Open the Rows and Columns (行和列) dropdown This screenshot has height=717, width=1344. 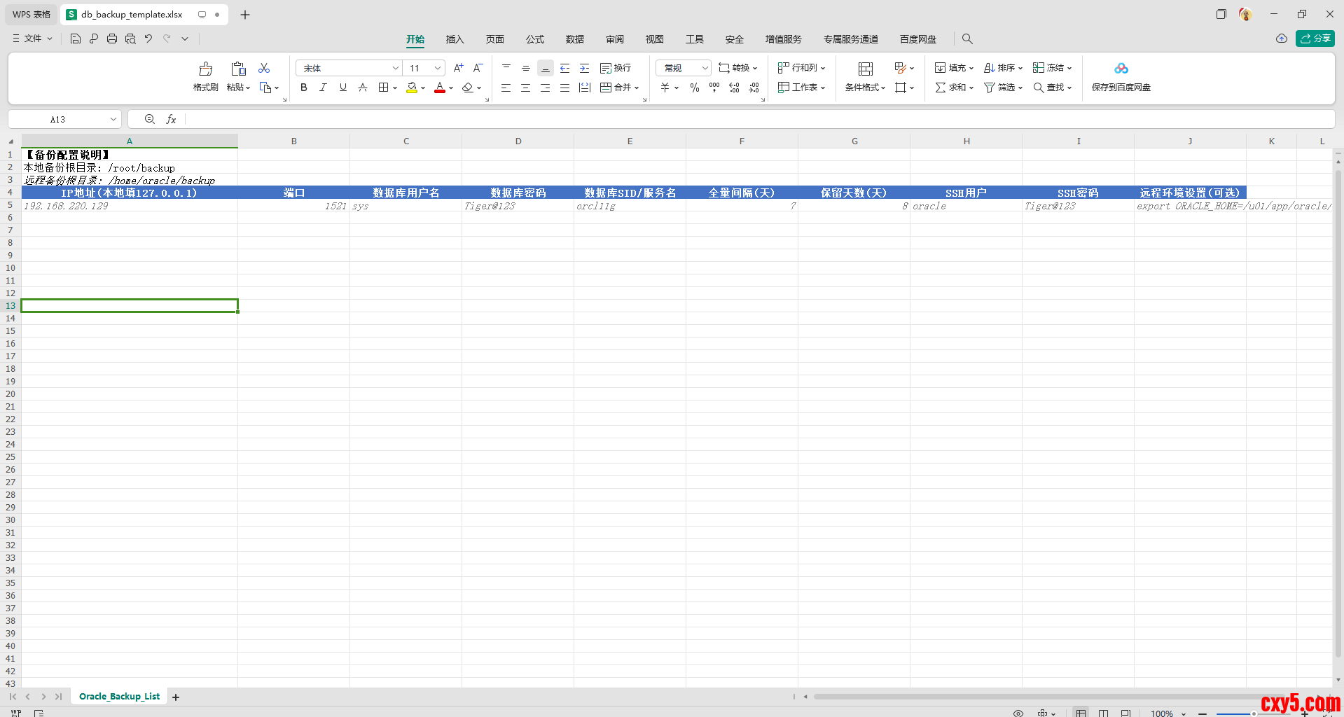[801, 68]
